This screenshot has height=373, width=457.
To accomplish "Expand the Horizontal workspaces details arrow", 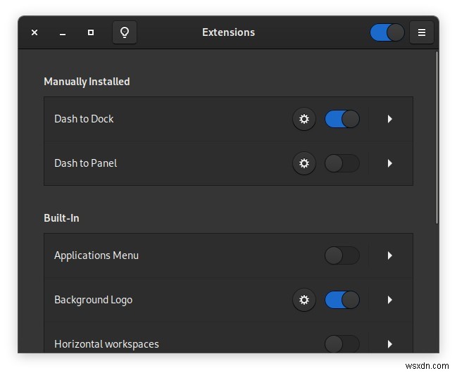I will point(389,344).
